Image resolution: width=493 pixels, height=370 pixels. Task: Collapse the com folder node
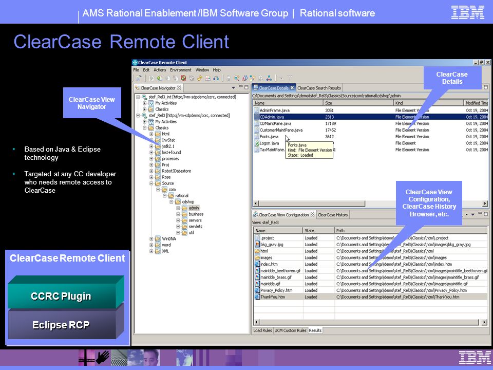[x=158, y=190]
